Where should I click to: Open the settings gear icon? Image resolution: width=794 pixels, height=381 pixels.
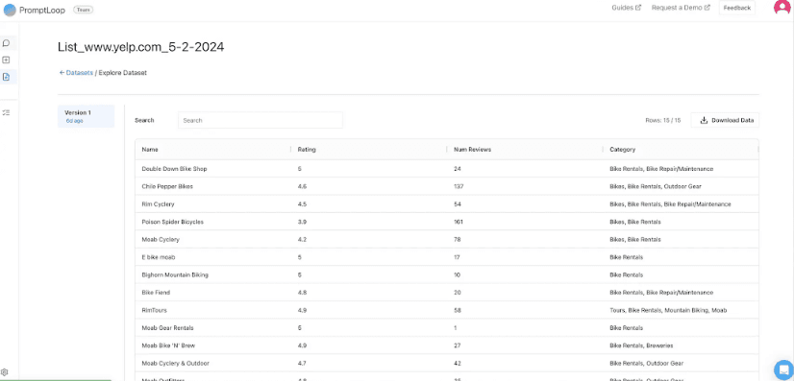[5, 372]
